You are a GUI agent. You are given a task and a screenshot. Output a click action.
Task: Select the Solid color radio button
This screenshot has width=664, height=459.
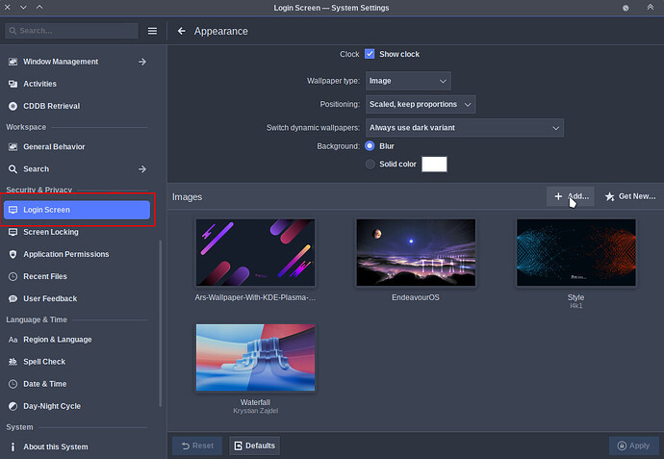tap(370, 164)
